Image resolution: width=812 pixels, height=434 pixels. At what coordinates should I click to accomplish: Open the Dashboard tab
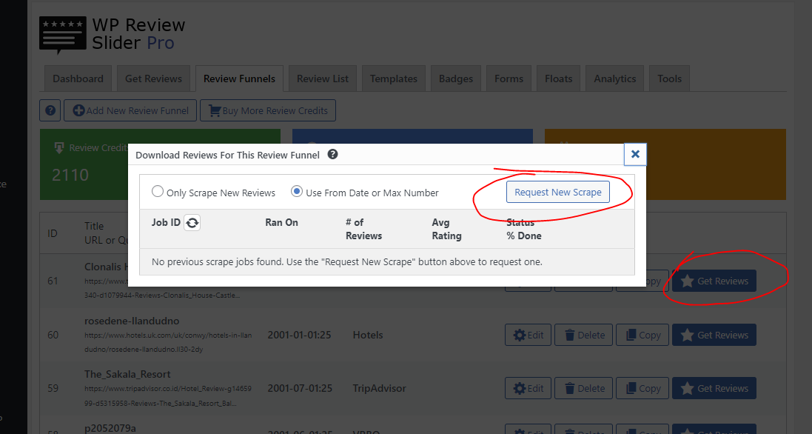point(78,79)
